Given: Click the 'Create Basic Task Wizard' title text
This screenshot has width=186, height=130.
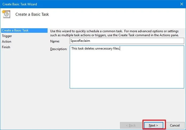Looking at the screenshot, I should pos(20,4).
